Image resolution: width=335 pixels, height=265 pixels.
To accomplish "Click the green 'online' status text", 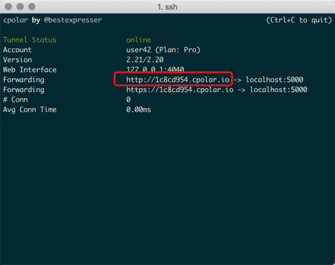I will (x=139, y=40).
